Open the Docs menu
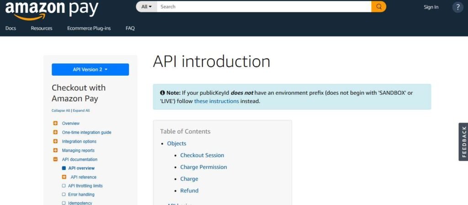Image resolution: width=468 pixels, height=205 pixels. point(11,28)
